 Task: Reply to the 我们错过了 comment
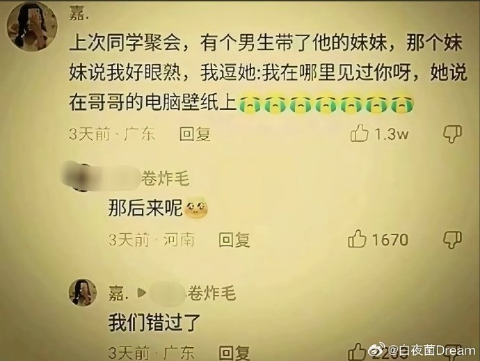[x=234, y=353]
